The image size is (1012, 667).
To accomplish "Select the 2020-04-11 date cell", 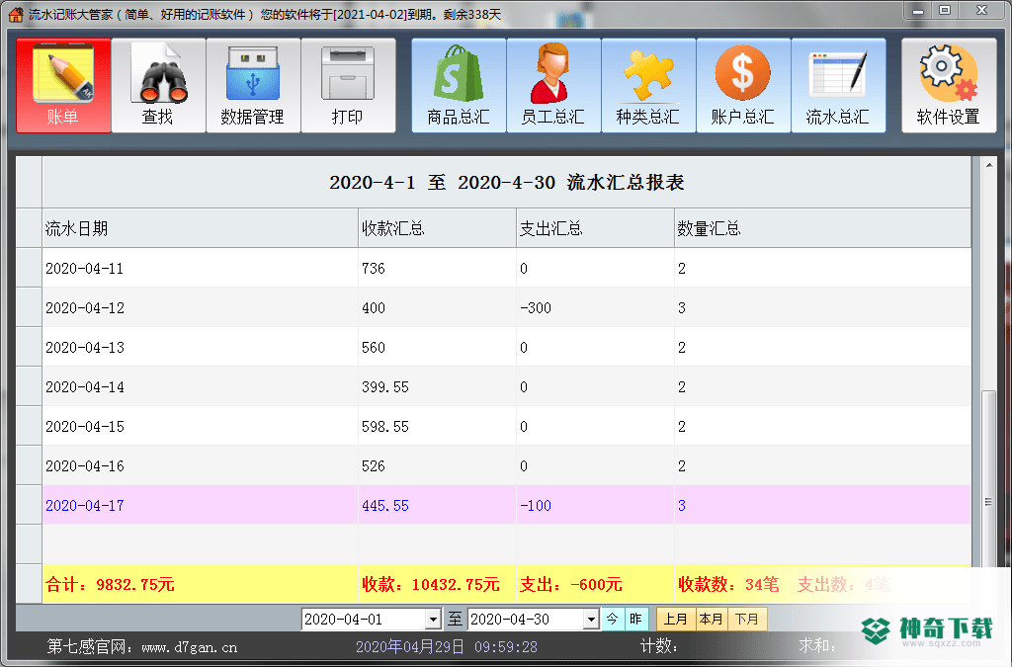I will coord(200,269).
